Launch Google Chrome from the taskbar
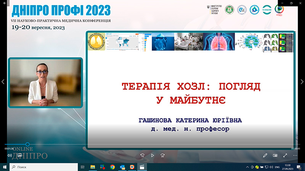This screenshot has width=305, height=171. click(x=112, y=167)
